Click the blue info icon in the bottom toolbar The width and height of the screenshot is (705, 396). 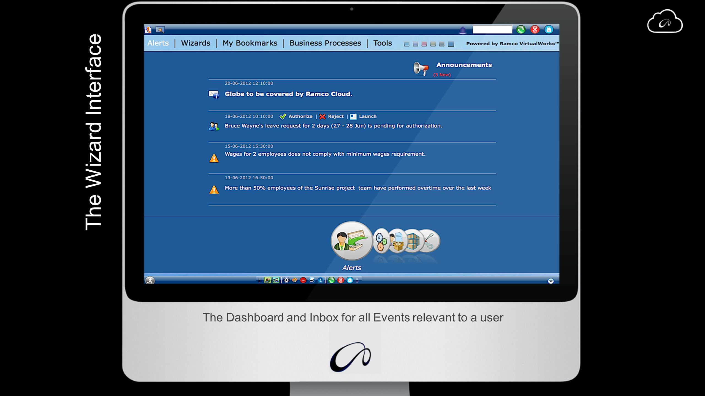(x=321, y=280)
